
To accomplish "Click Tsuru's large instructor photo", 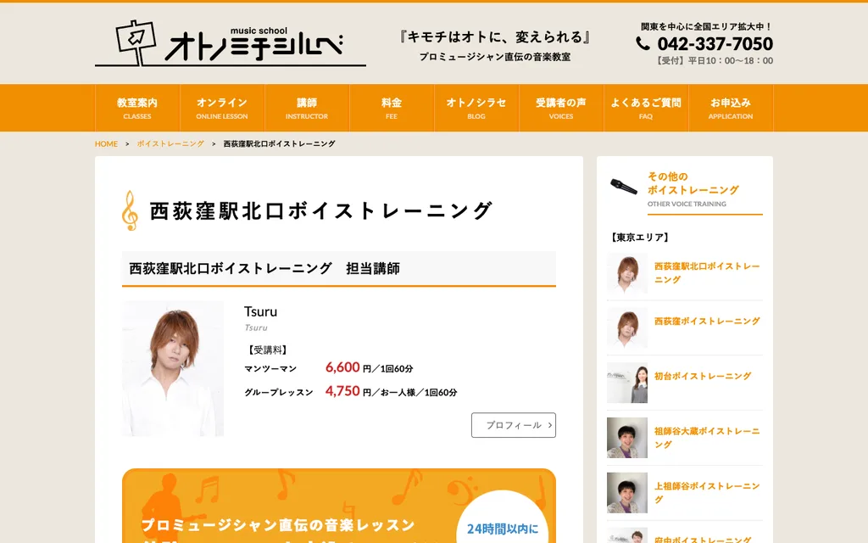I will click(x=173, y=368).
